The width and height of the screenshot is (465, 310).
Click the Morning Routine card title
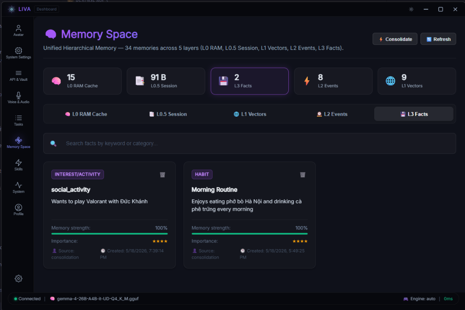point(214,190)
